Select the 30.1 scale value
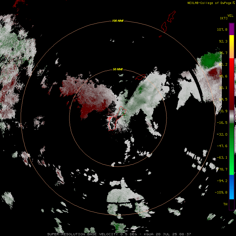Screen dimensions: 236x236 click(x=223, y=88)
